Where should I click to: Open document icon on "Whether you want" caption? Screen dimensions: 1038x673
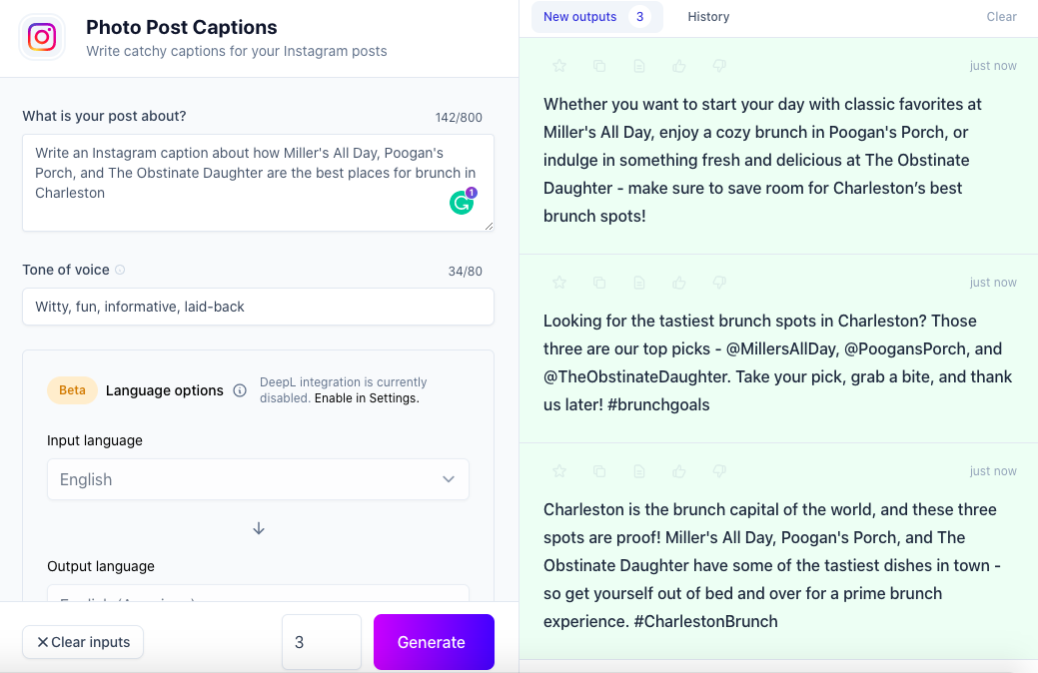(638, 66)
